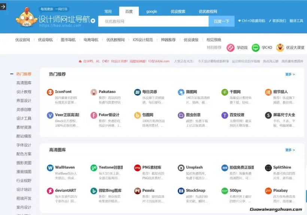Click the 热点风云榜 link

pos(271,61)
